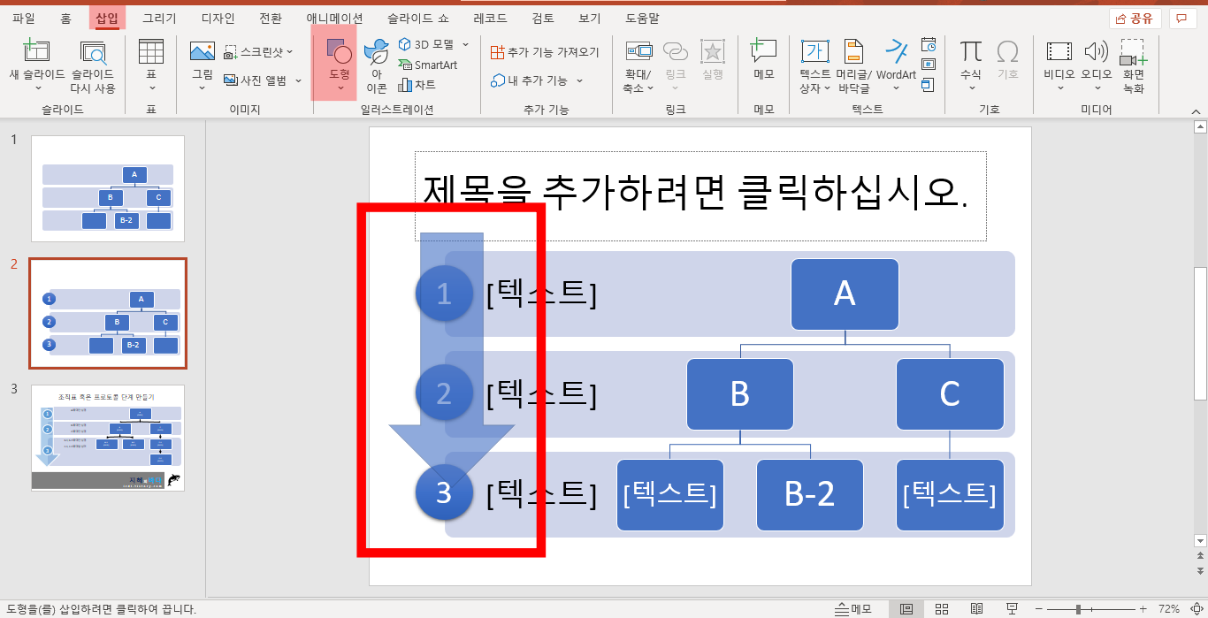This screenshot has width=1208, height=618.
Task: Select the SmartArt box C
Action: pos(950,394)
